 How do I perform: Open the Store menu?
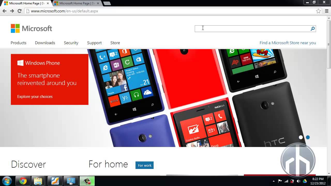click(x=115, y=43)
